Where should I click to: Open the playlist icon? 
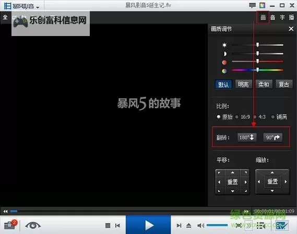tap(261, 226)
